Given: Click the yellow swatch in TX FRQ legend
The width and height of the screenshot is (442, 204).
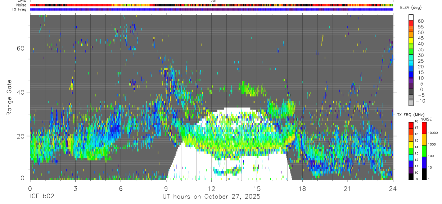Looking at the screenshot, I should click(411, 145).
